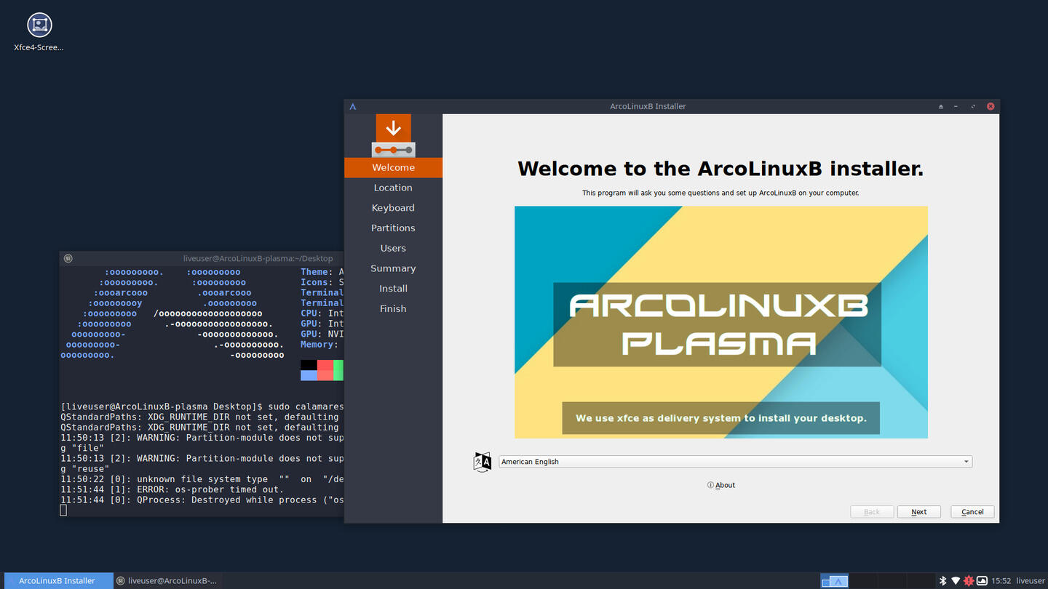The width and height of the screenshot is (1048, 589).
Task: Click the ArcoLinuxB Plasma banner image
Action: (x=721, y=322)
